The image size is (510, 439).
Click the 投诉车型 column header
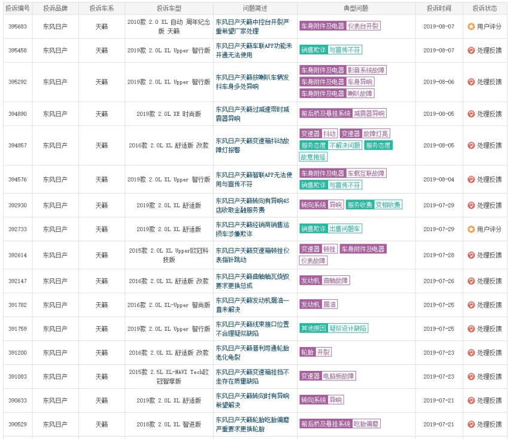click(169, 8)
